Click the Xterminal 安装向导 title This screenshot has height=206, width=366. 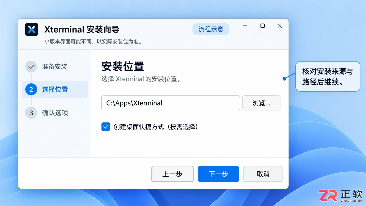pyautogui.click(x=82, y=30)
